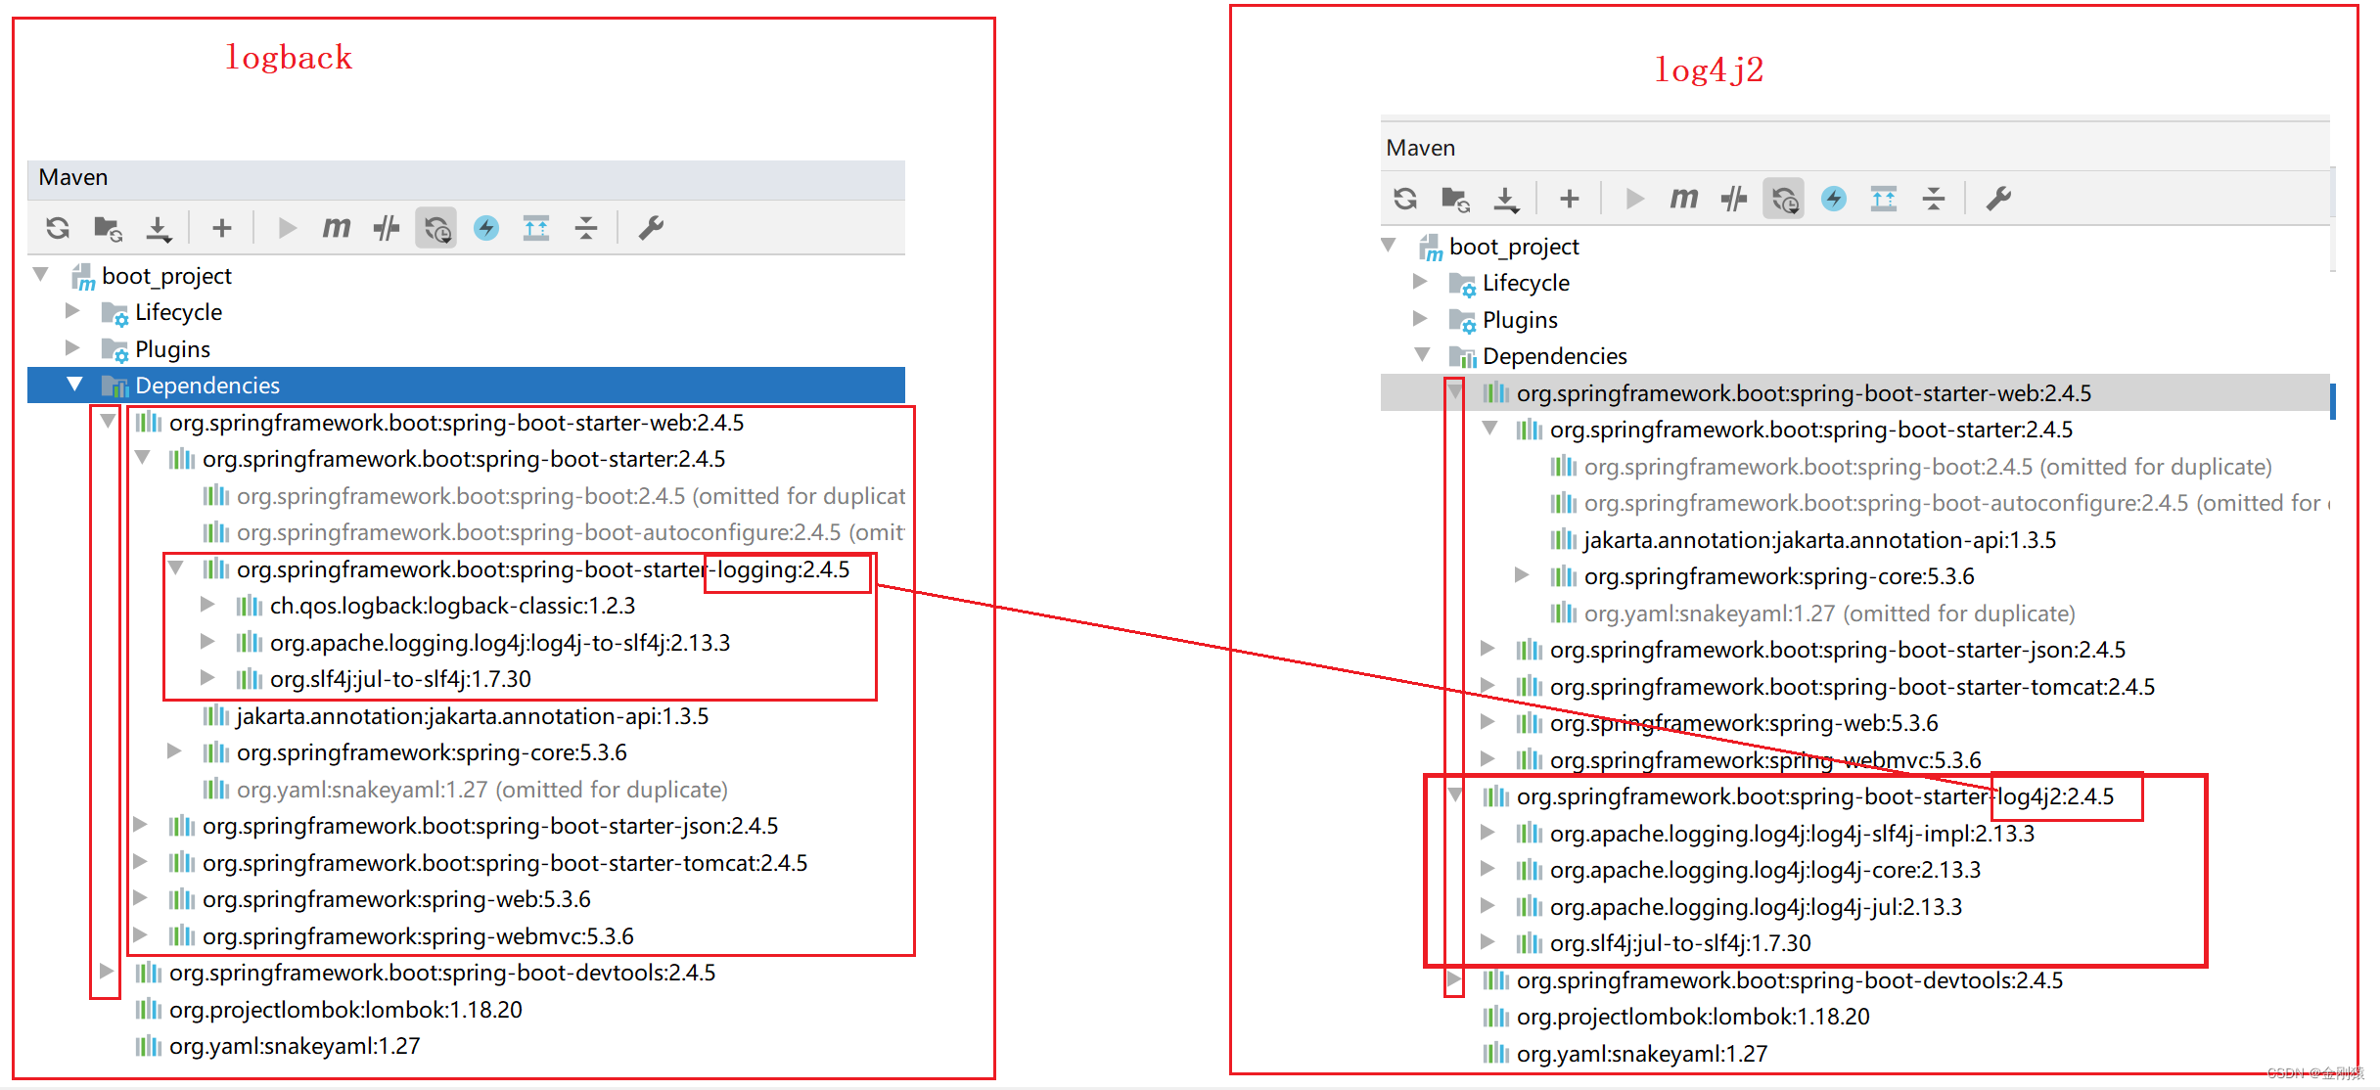2380x1090 pixels.
Task: Expand Lifecycle node in log4j2 panel
Action: [1420, 282]
